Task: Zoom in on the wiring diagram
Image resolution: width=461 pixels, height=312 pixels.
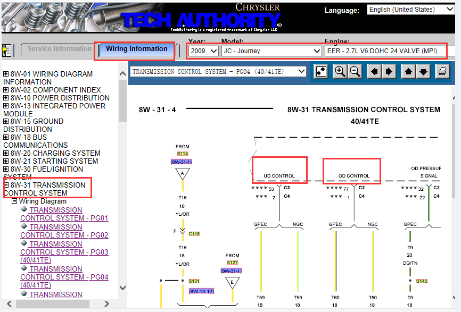Action: click(x=340, y=72)
